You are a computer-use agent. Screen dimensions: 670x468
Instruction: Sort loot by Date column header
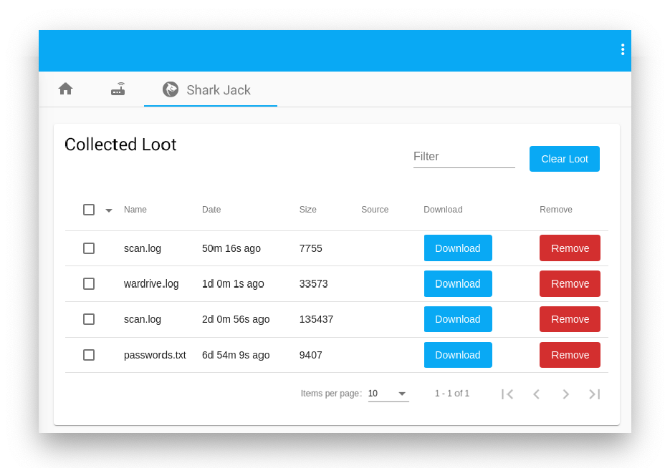click(x=211, y=210)
